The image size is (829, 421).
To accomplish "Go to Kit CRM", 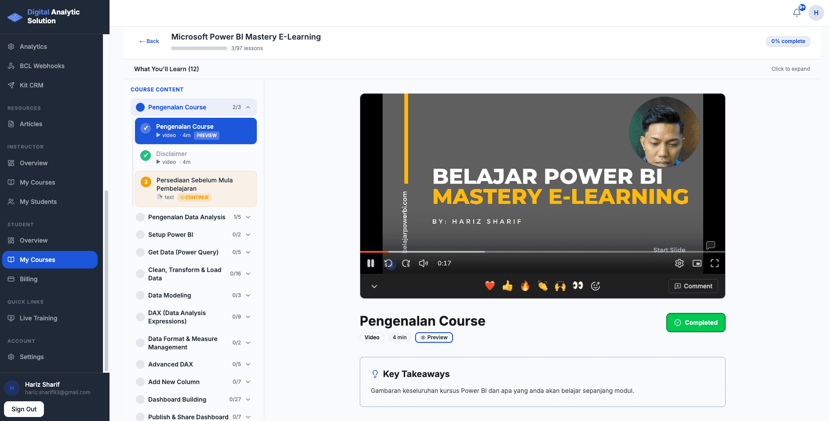I will pyautogui.click(x=50, y=85).
